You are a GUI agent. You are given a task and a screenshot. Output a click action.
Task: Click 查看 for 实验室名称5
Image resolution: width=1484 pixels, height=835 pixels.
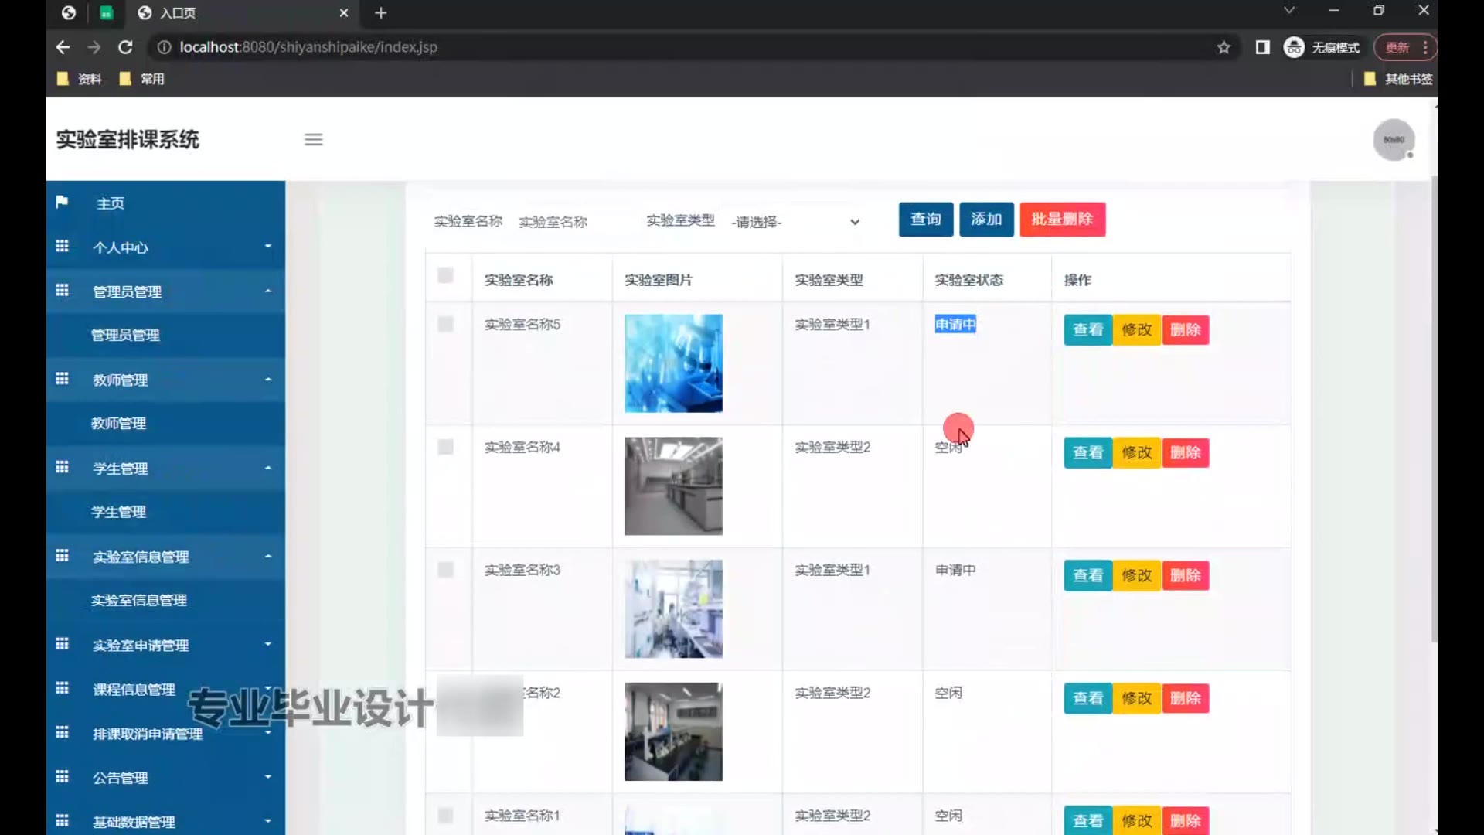pos(1087,330)
